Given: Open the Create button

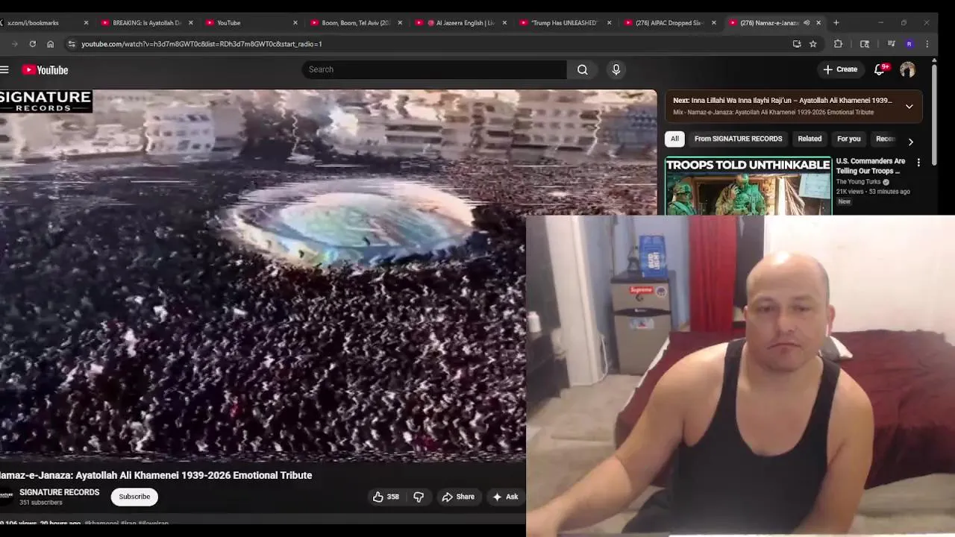Looking at the screenshot, I should [840, 69].
